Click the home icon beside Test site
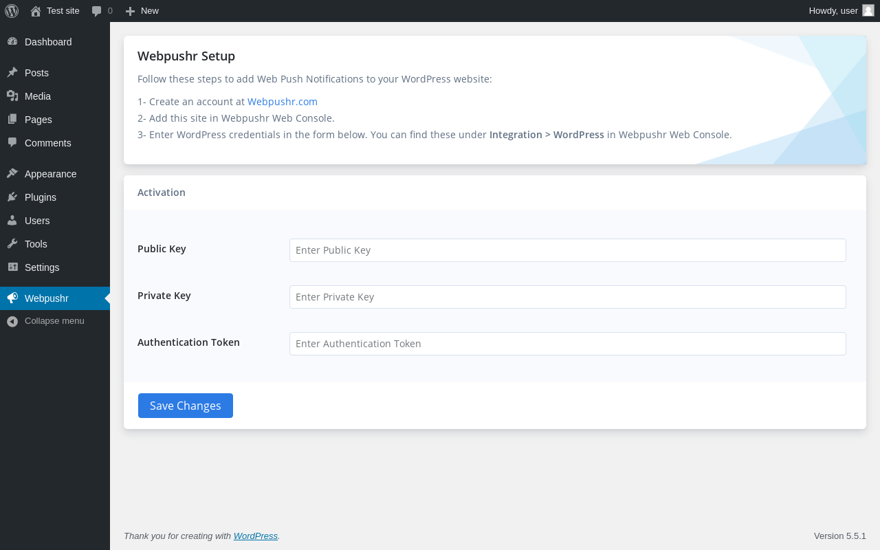Image resolution: width=880 pixels, height=550 pixels. (36, 11)
